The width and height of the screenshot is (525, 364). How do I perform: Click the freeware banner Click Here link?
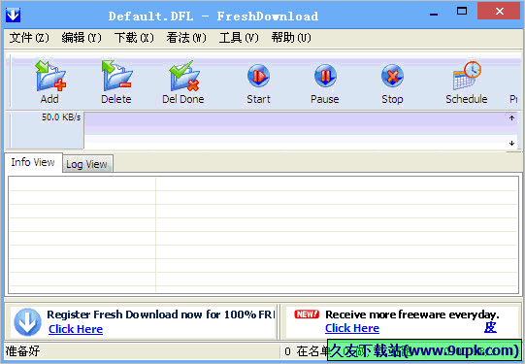(352, 328)
